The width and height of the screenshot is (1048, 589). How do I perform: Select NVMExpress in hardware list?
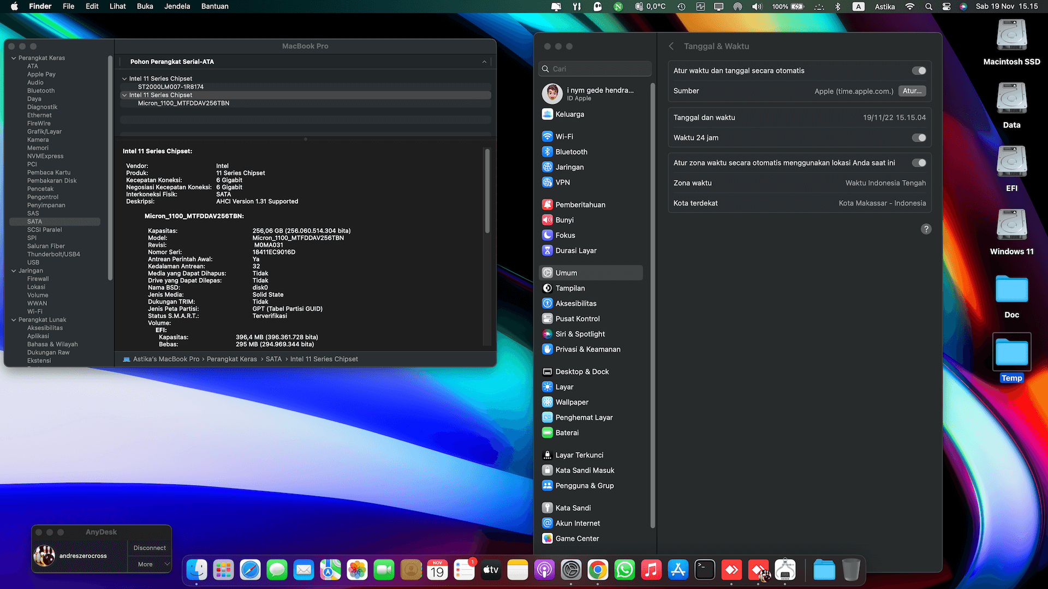point(45,156)
